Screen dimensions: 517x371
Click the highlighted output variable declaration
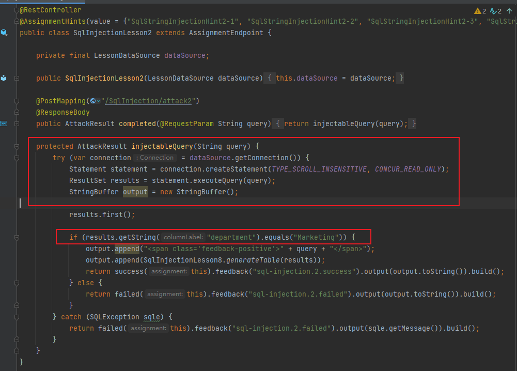coord(135,192)
